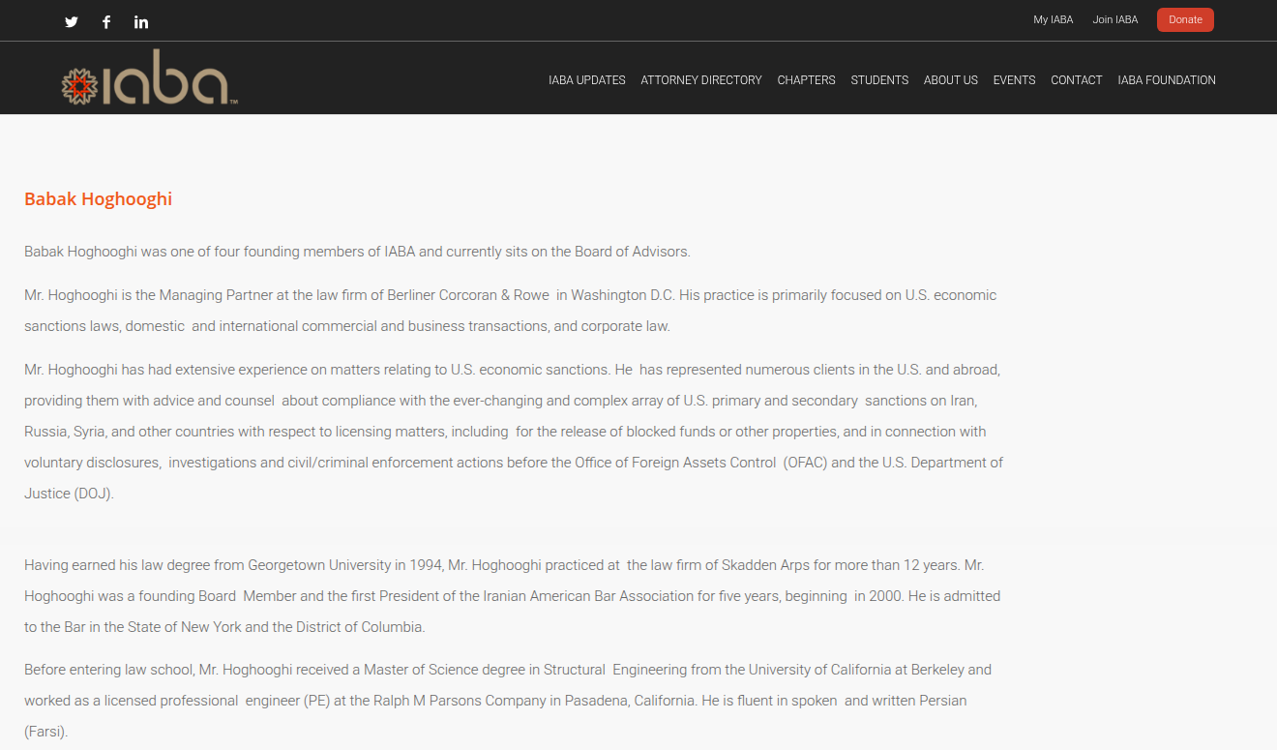This screenshot has height=750, width=1277.
Task: Click the Babak Hoghooghi heading
Action: click(98, 199)
